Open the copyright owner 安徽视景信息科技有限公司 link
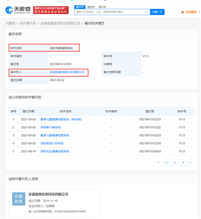 67,72
